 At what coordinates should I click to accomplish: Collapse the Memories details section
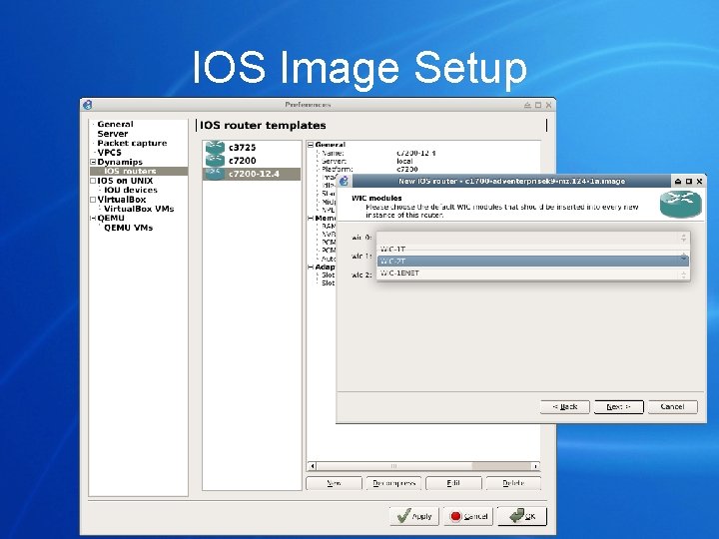click(x=311, y=219)
